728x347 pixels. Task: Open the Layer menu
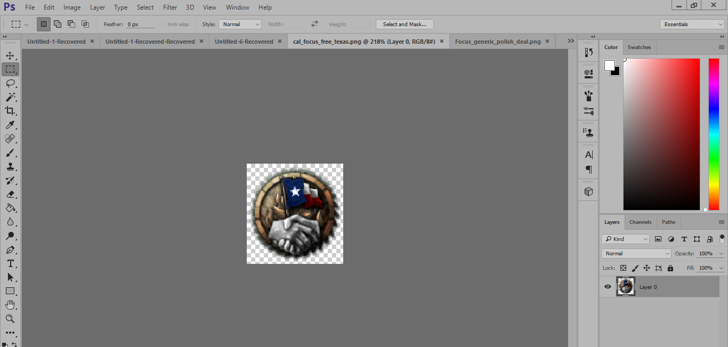(x=98, y=7)
